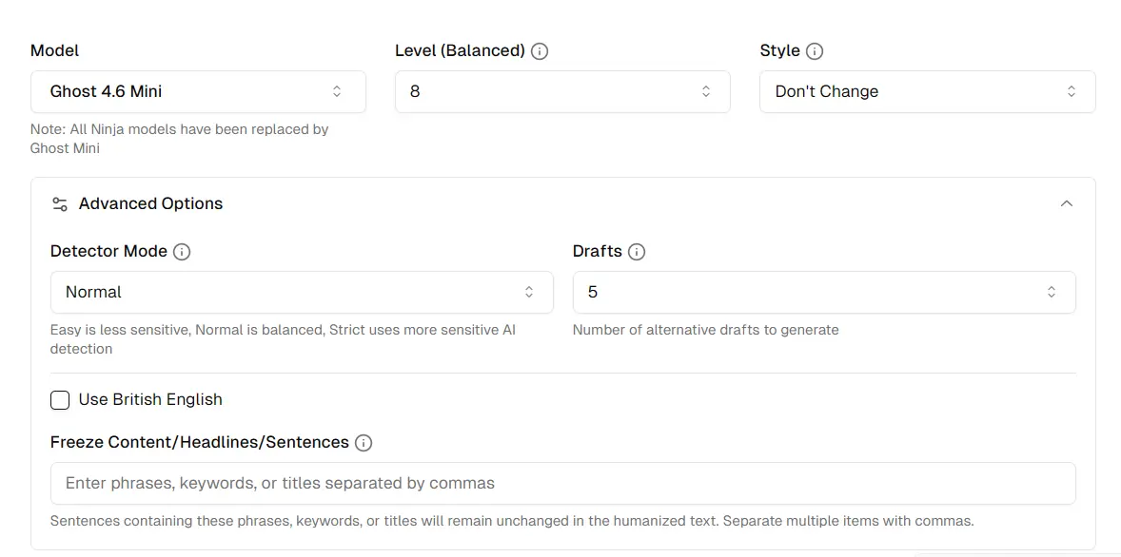This screenshot has width=1121, height=557.
Task: Click the Detector Mode label text
Action: (108, 252)
